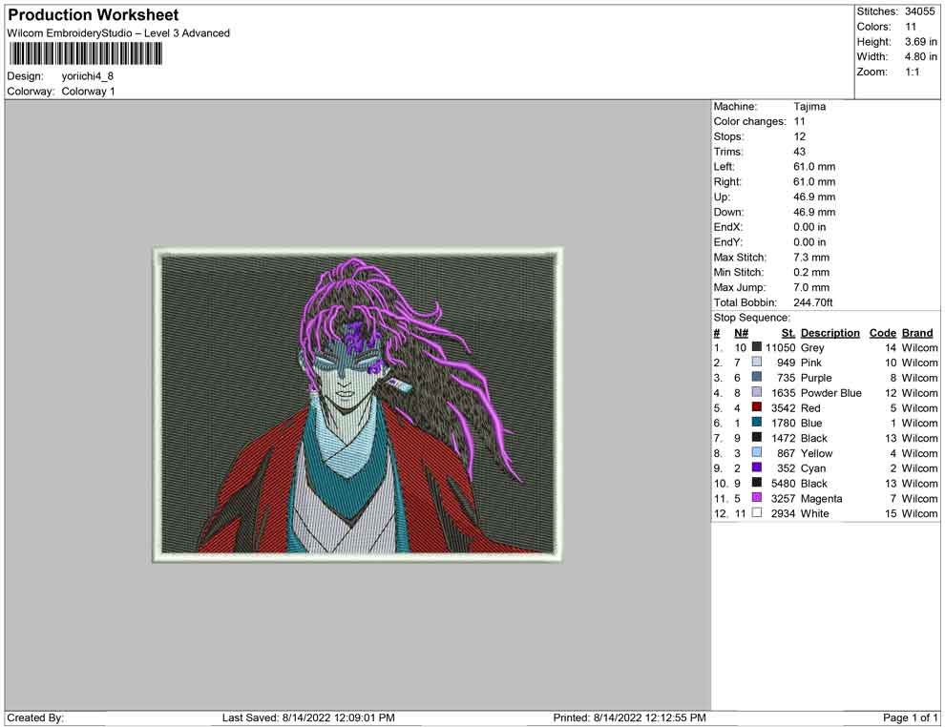Image resolution: width=945 pixels, height=727 pixels.
Task: Click the embroidery design preview image
Action: point(357,405)
